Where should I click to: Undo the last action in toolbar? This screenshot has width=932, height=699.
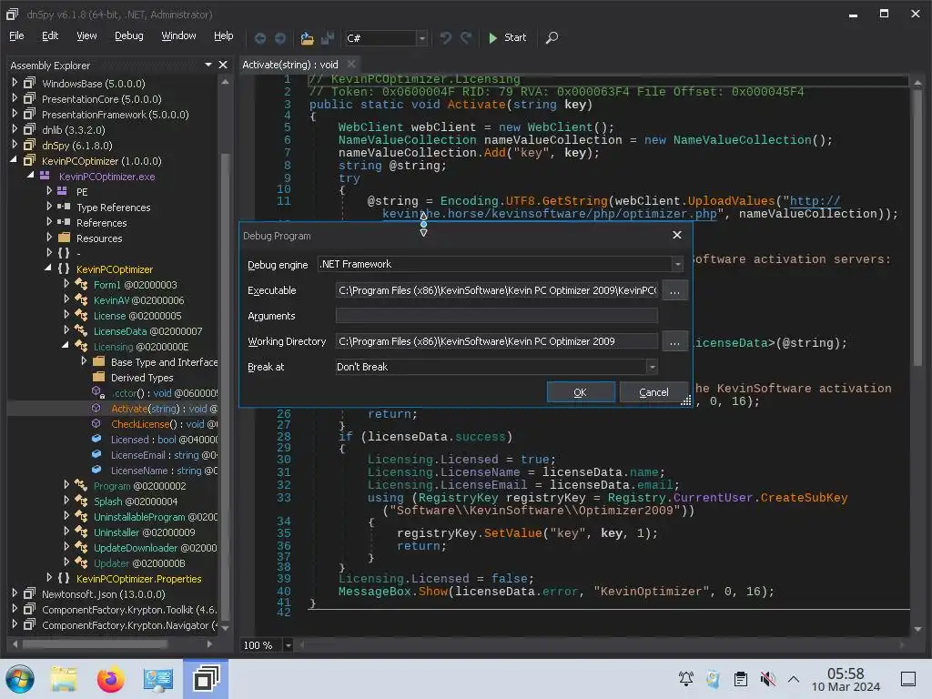[x=445, y=38]
